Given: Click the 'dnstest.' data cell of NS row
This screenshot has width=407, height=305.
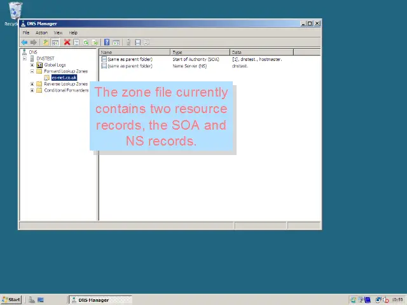Looking at the screenshot, I should point(240,66).
